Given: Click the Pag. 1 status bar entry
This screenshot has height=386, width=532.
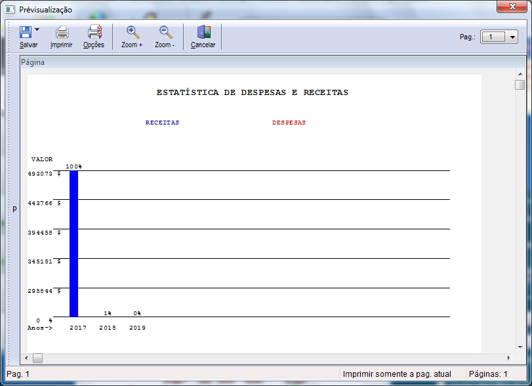Looking at the screenshot, I should click(18, 374).
